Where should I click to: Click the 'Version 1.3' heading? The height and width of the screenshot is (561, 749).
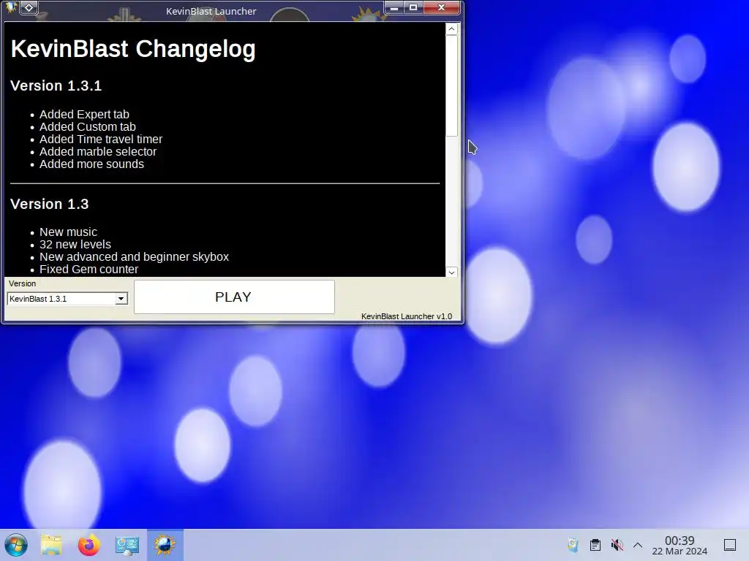(x=50, y=205)
